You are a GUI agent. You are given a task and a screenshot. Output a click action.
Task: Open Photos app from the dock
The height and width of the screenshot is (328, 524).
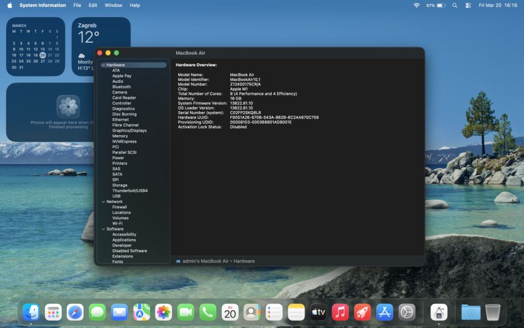[x=164, y=312]
